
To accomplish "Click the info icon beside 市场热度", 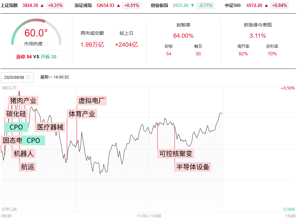I will click(x=46, y=44).
